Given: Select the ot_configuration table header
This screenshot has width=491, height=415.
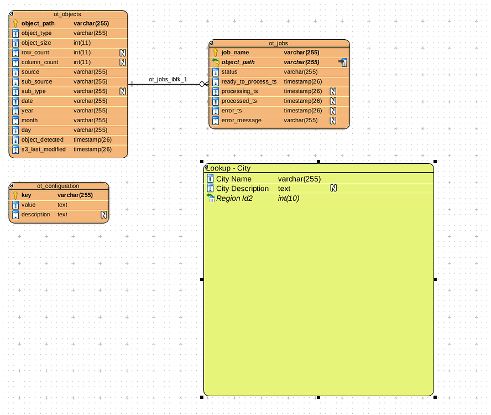Looking at the screenshot, I should 58,186.
